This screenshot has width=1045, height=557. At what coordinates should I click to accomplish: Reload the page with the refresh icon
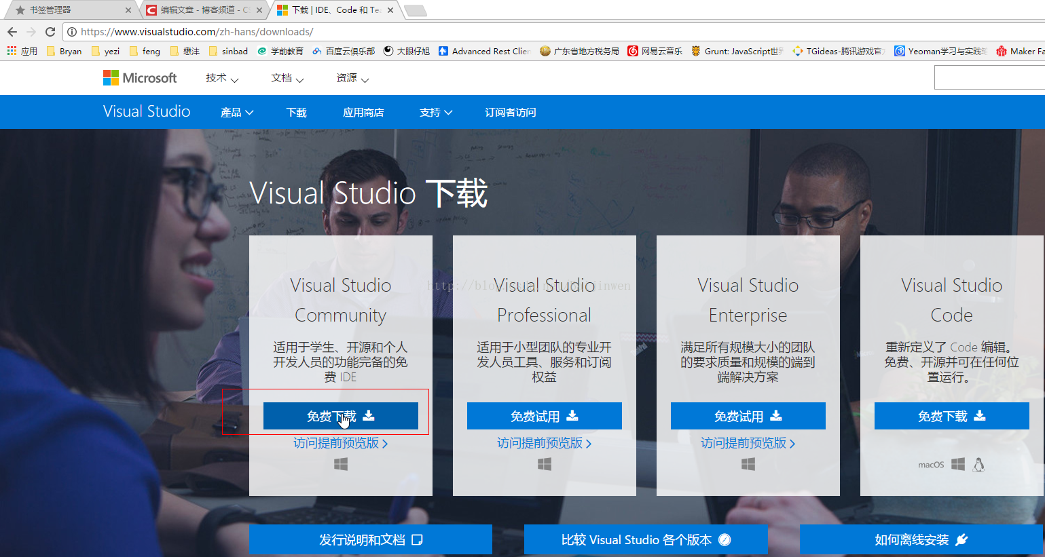50,32
